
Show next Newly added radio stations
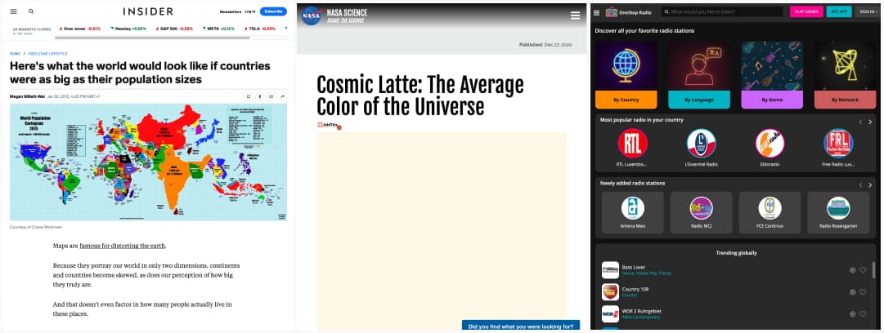(870, 185)
